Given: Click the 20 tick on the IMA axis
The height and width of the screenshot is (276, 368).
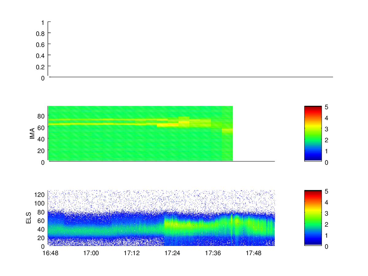Looking at the screenshot, I should (41, 151).
